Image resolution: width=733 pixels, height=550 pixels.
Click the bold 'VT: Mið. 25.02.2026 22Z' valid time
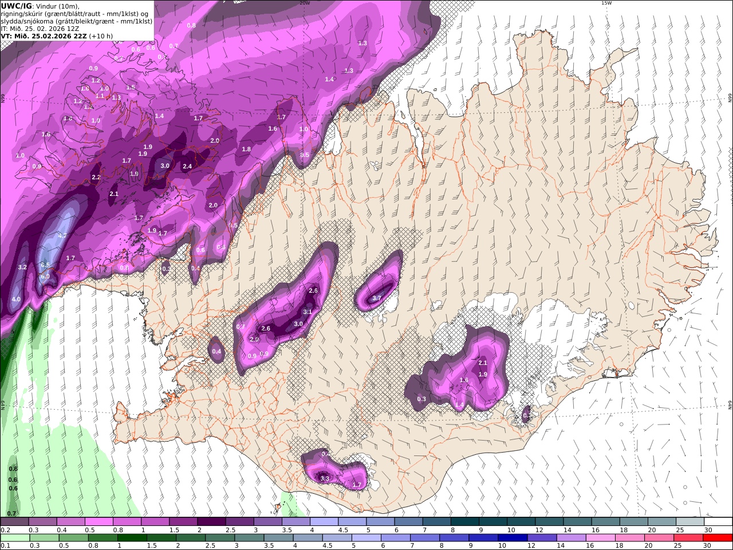coord(43,36)
